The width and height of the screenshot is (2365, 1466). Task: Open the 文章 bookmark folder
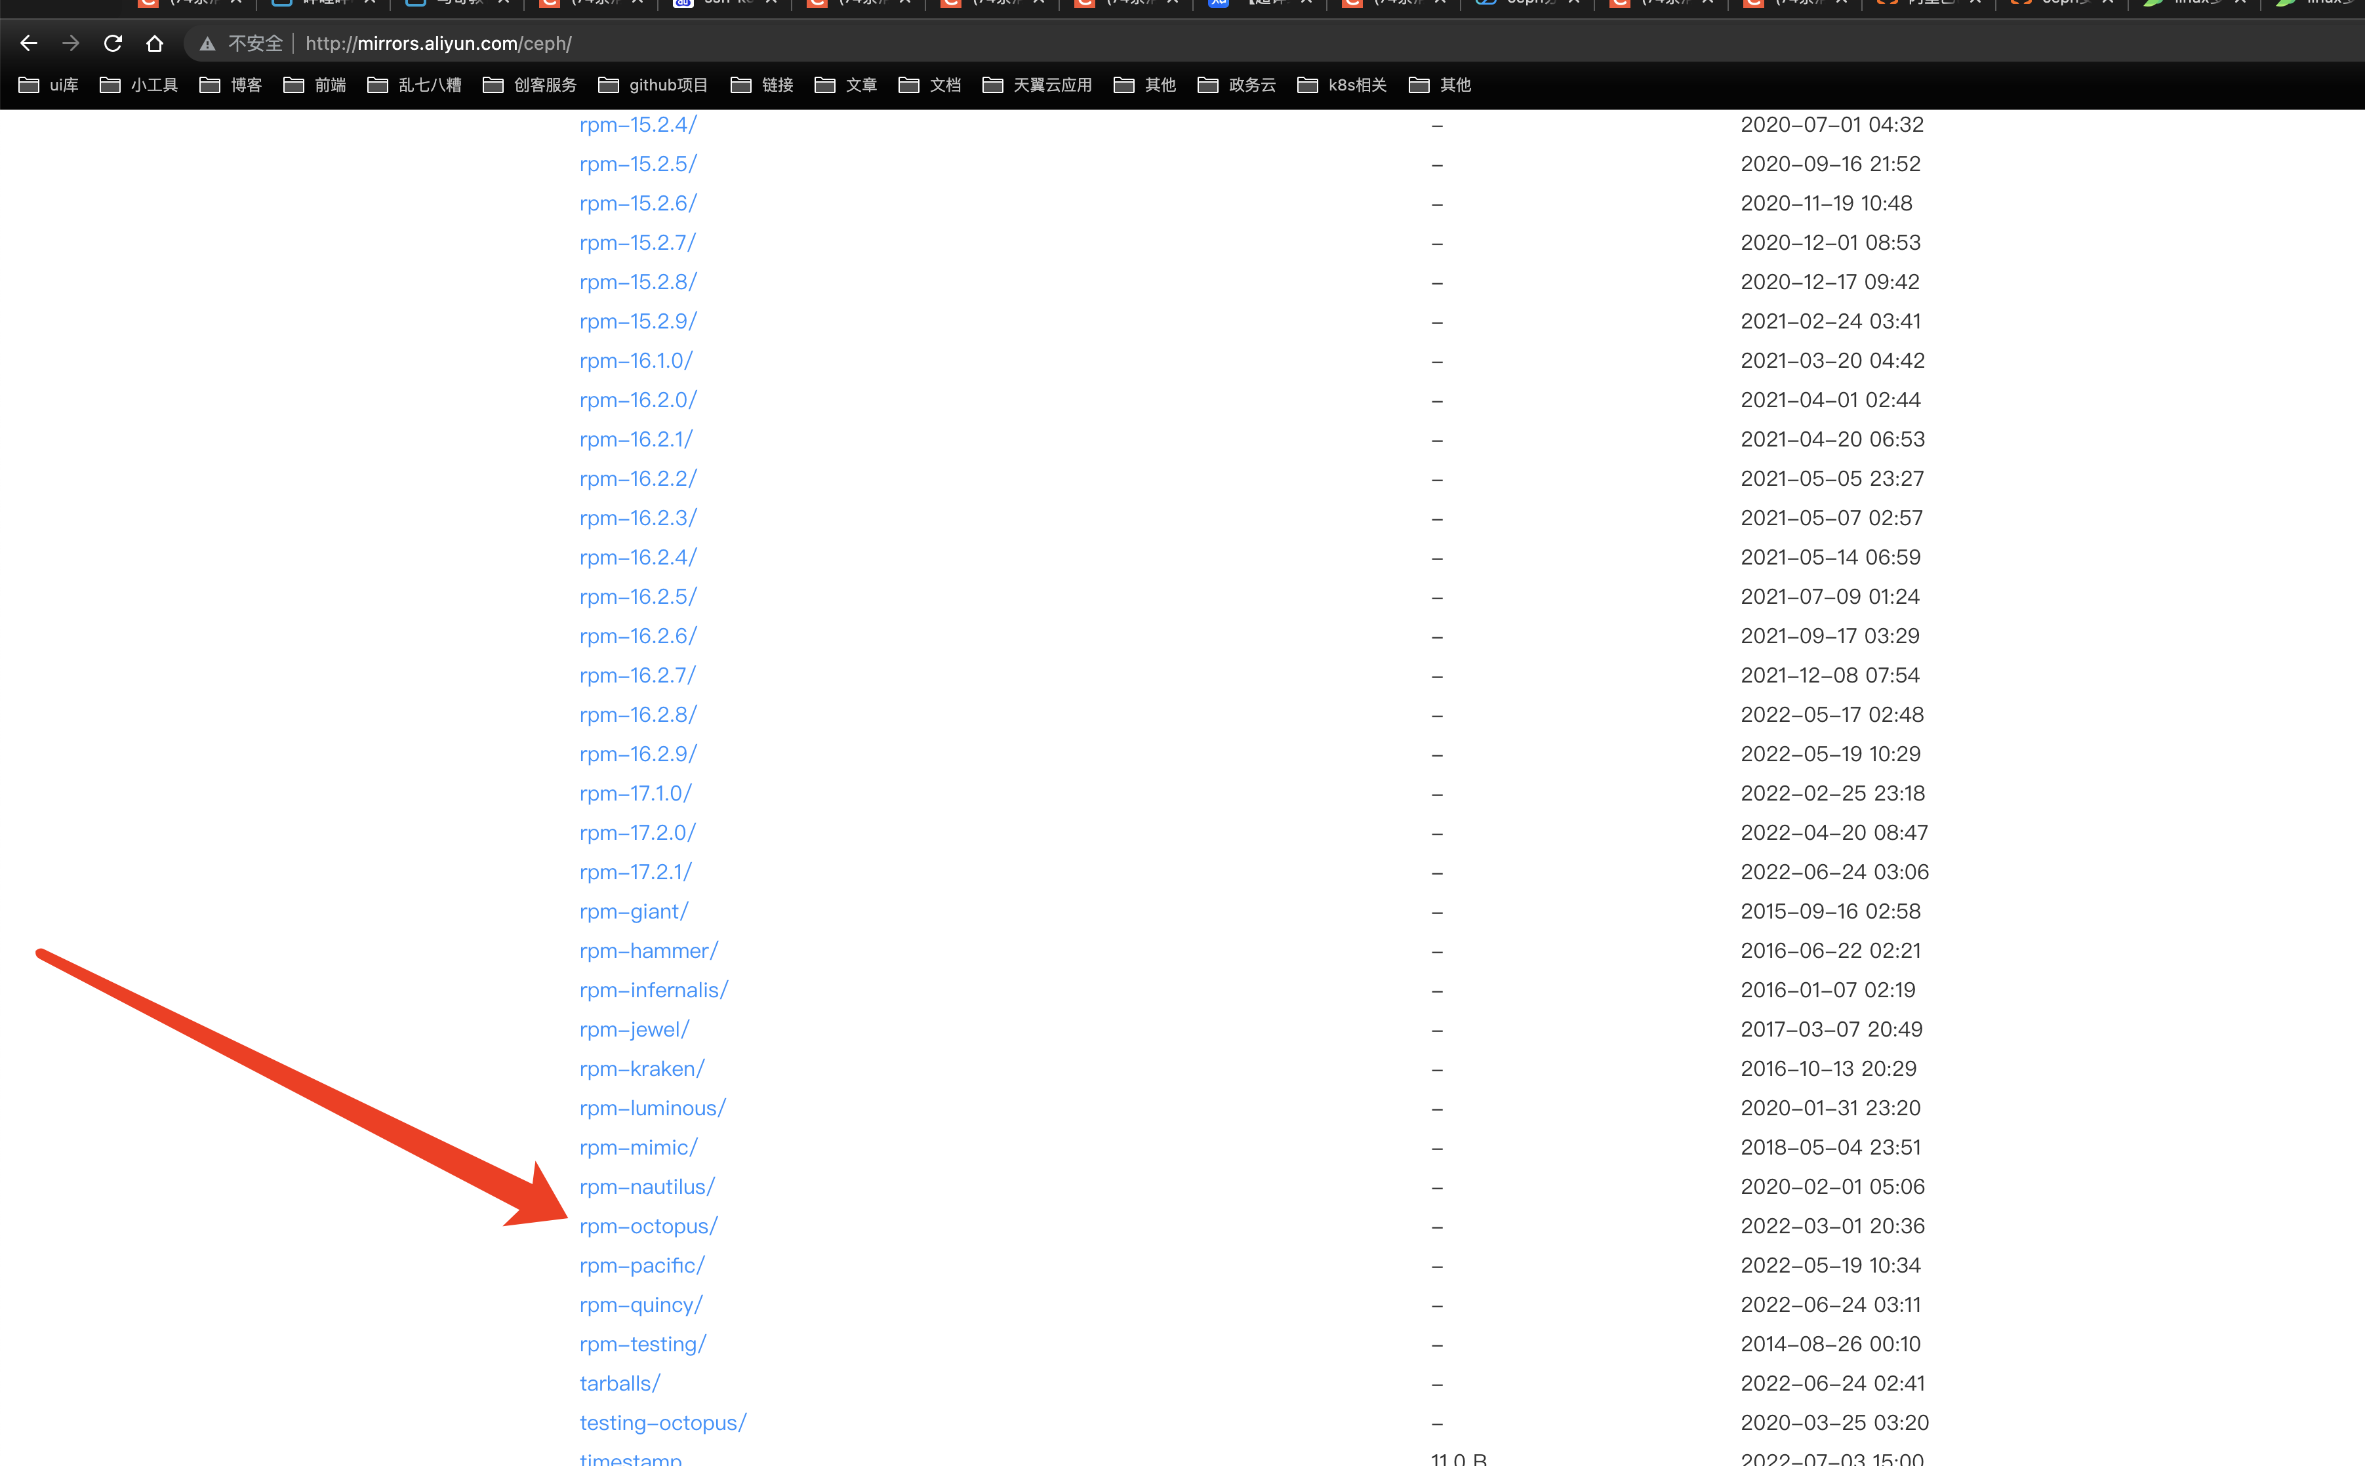click(x=845, y=85)
